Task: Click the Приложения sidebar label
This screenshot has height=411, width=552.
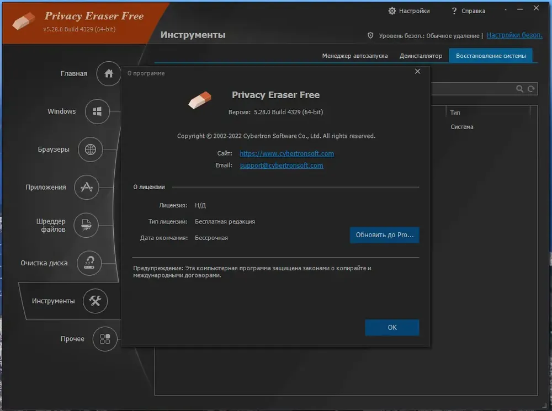Action: coord(45,187)
